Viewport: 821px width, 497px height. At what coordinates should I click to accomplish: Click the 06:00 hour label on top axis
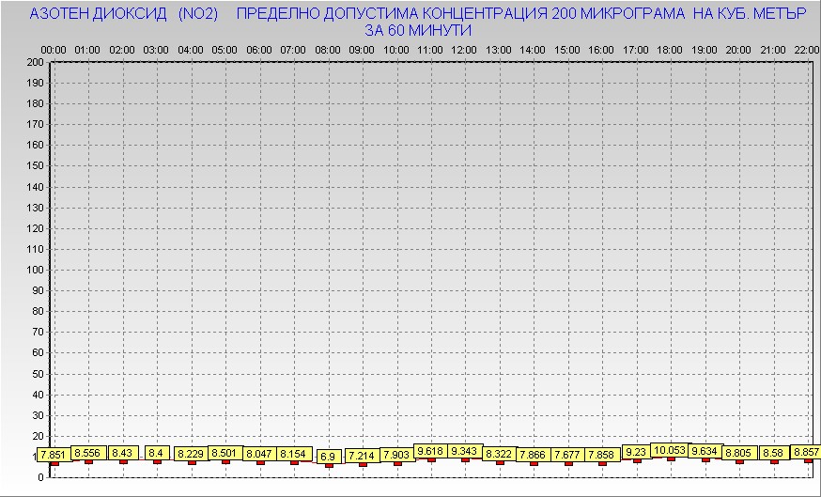(258, 49)
